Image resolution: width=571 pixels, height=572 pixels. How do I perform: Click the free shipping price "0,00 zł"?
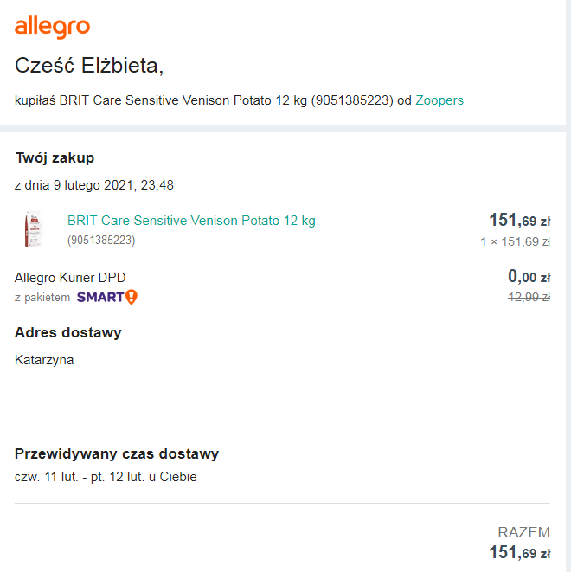(x=528, y=277)
